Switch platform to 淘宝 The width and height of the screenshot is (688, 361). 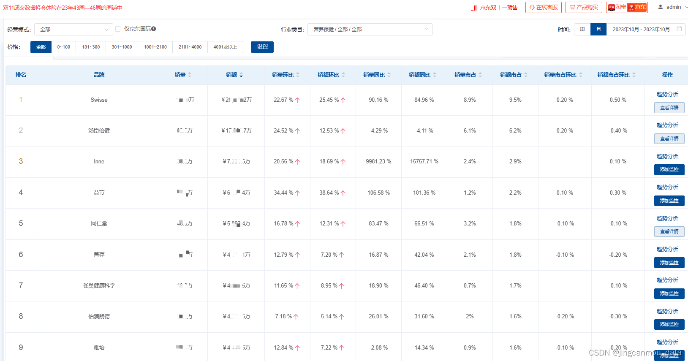617,7
